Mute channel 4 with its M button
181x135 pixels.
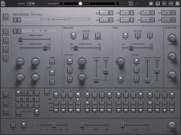click(174, 13)
